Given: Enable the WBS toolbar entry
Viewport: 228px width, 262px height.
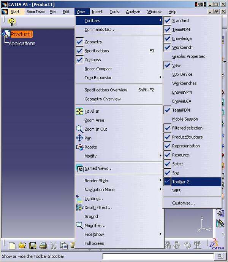Looking at the screenshot, I should [193, 191].
